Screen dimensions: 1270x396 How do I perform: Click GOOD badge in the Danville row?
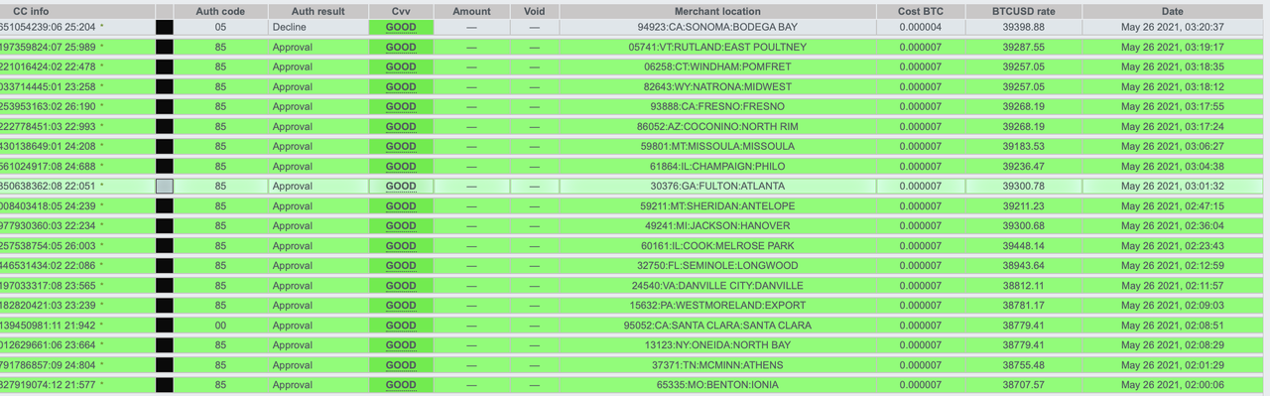(401, 285)
